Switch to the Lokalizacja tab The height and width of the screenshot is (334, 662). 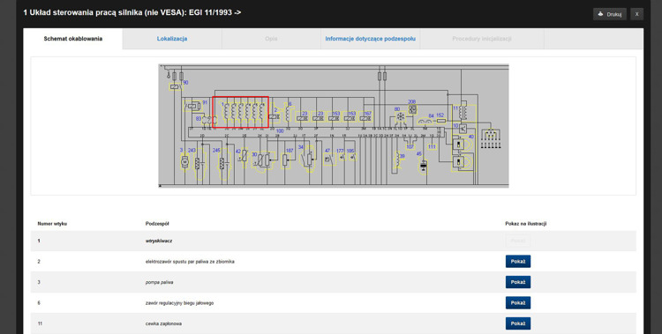tap(172, 39)
